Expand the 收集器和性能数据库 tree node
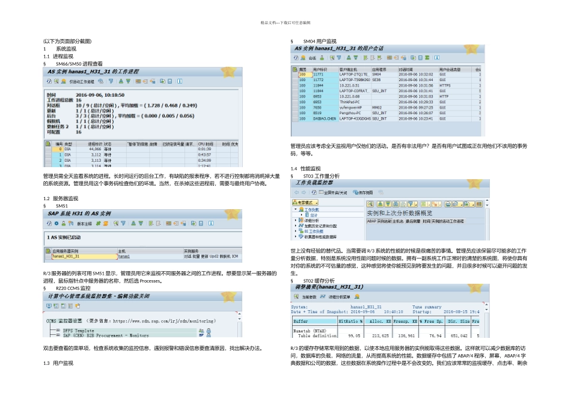This screenshot has width=571, height=404. click(x=295, y=236)
